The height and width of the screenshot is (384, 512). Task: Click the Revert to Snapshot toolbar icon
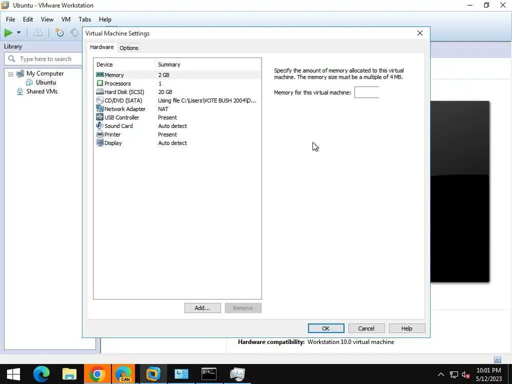(x=75, y=32)
